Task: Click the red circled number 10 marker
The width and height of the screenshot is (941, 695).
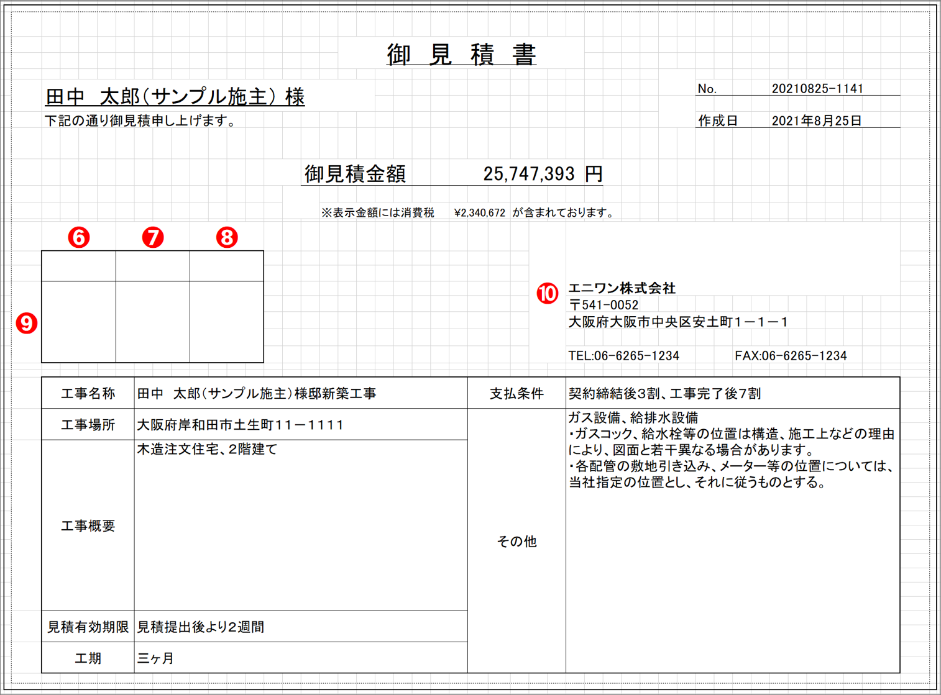Action: coord(548,292)
